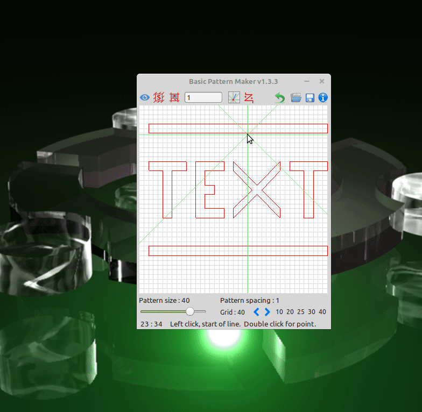422x412 pixels.
Task: Set grid size to 40
Action: coord(322,312)
